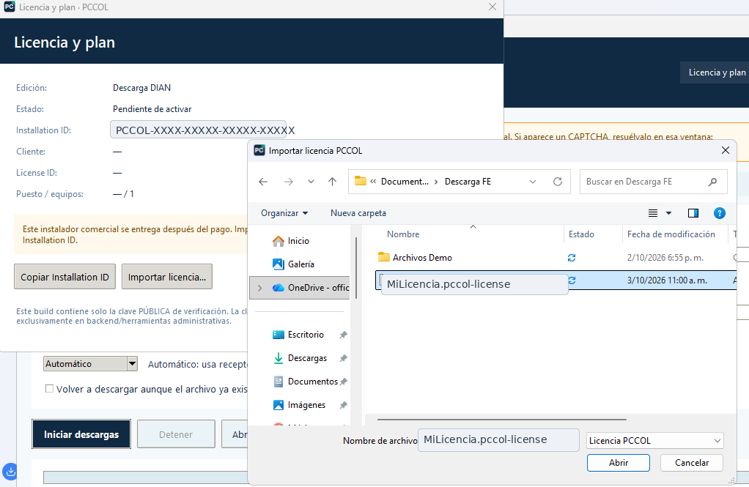
Task: Click Copiar Installation ID button
Action: tap(65, 277)
